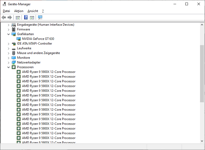Expand the Laufwerke node
205x150 pixels.
[x=8, y=49]
